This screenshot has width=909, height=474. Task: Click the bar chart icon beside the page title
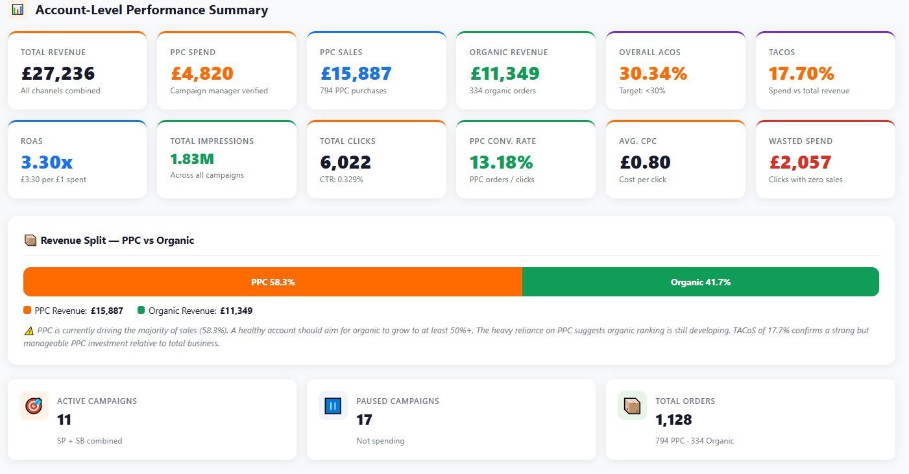pos(18,10)
